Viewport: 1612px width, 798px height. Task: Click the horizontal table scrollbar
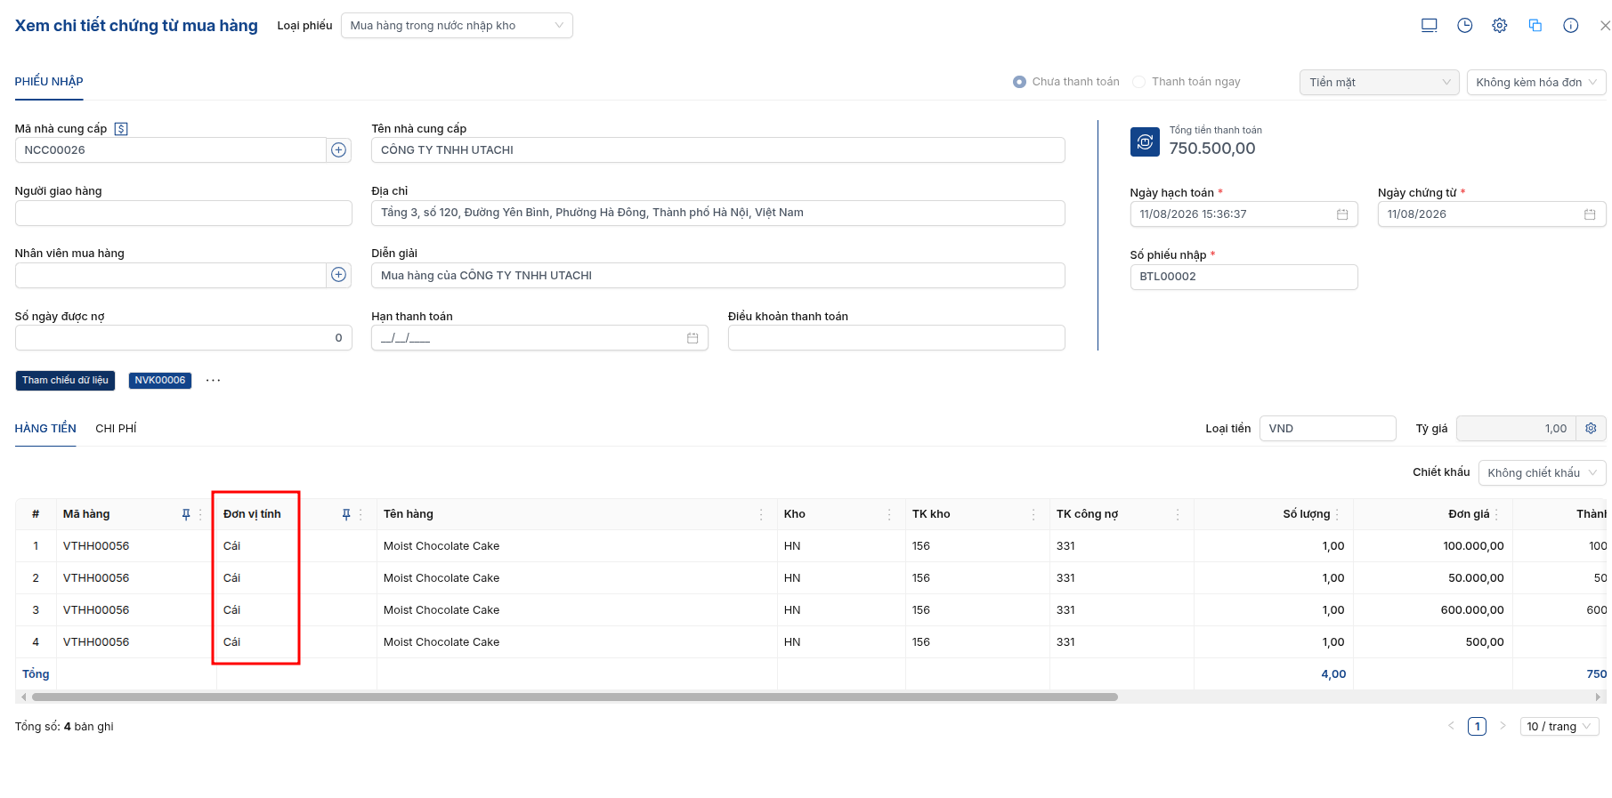(x=574, y=697)
